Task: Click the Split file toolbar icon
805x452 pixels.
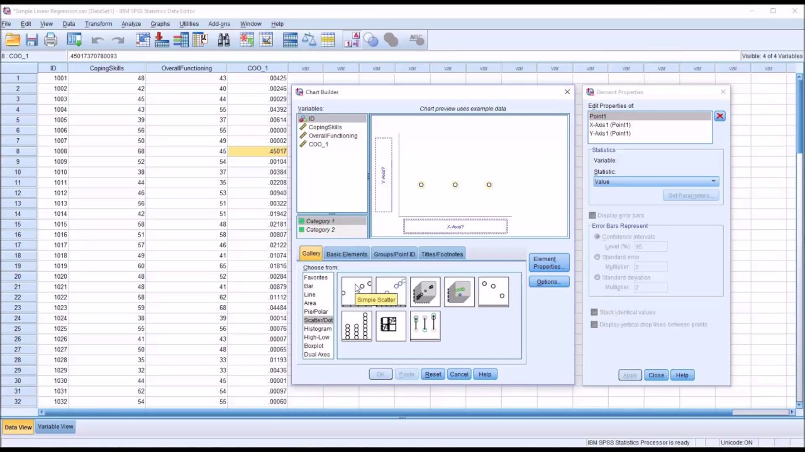Action: [x=290, y=40]
